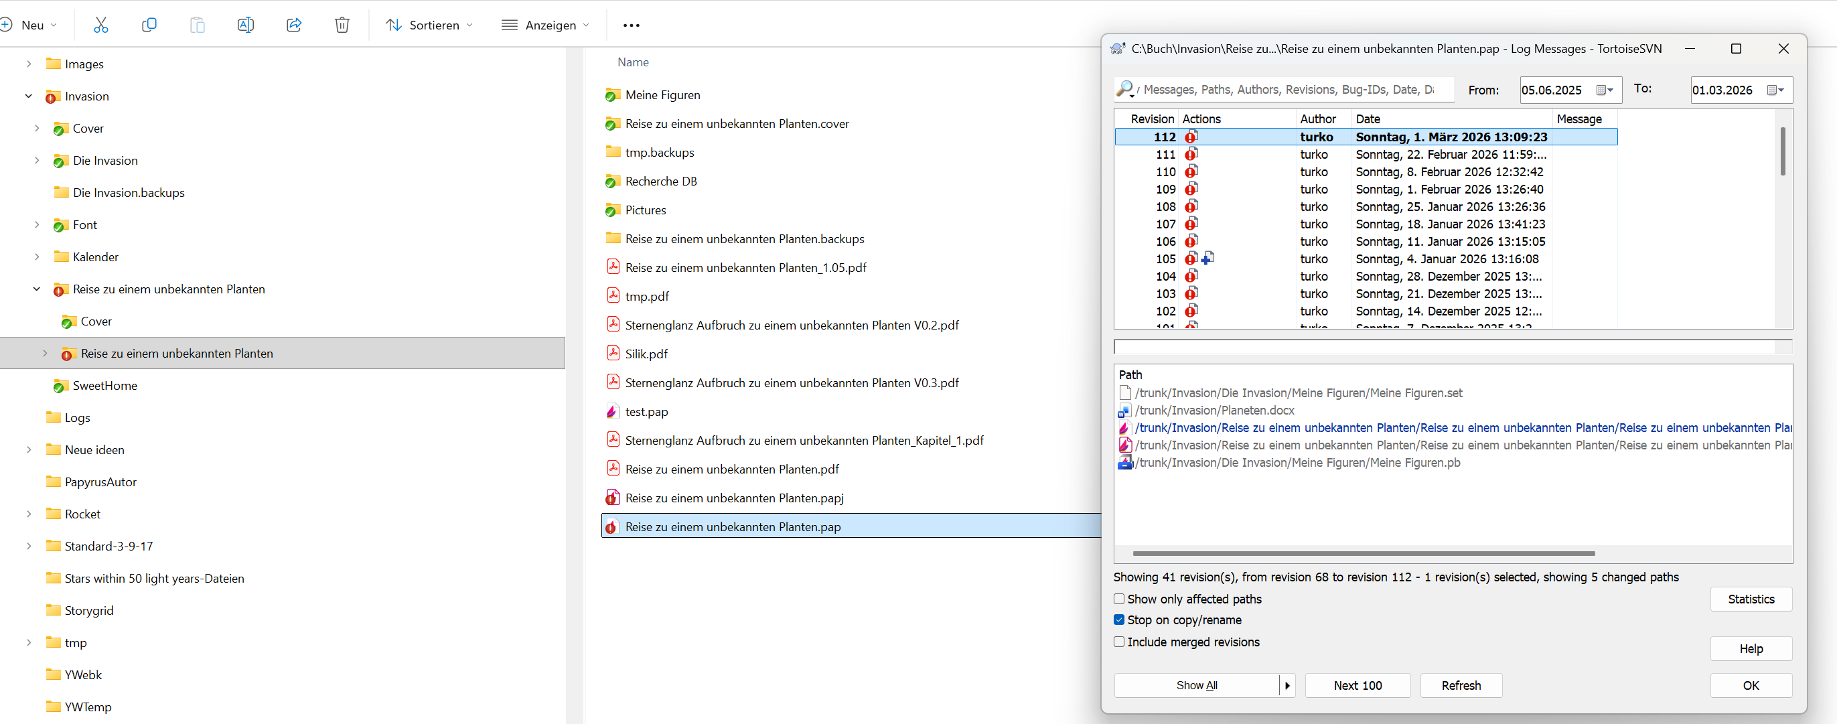Open the Sortieren menu
The height and width of the screenshot is (724, 1837).
[x=429, y=25]
